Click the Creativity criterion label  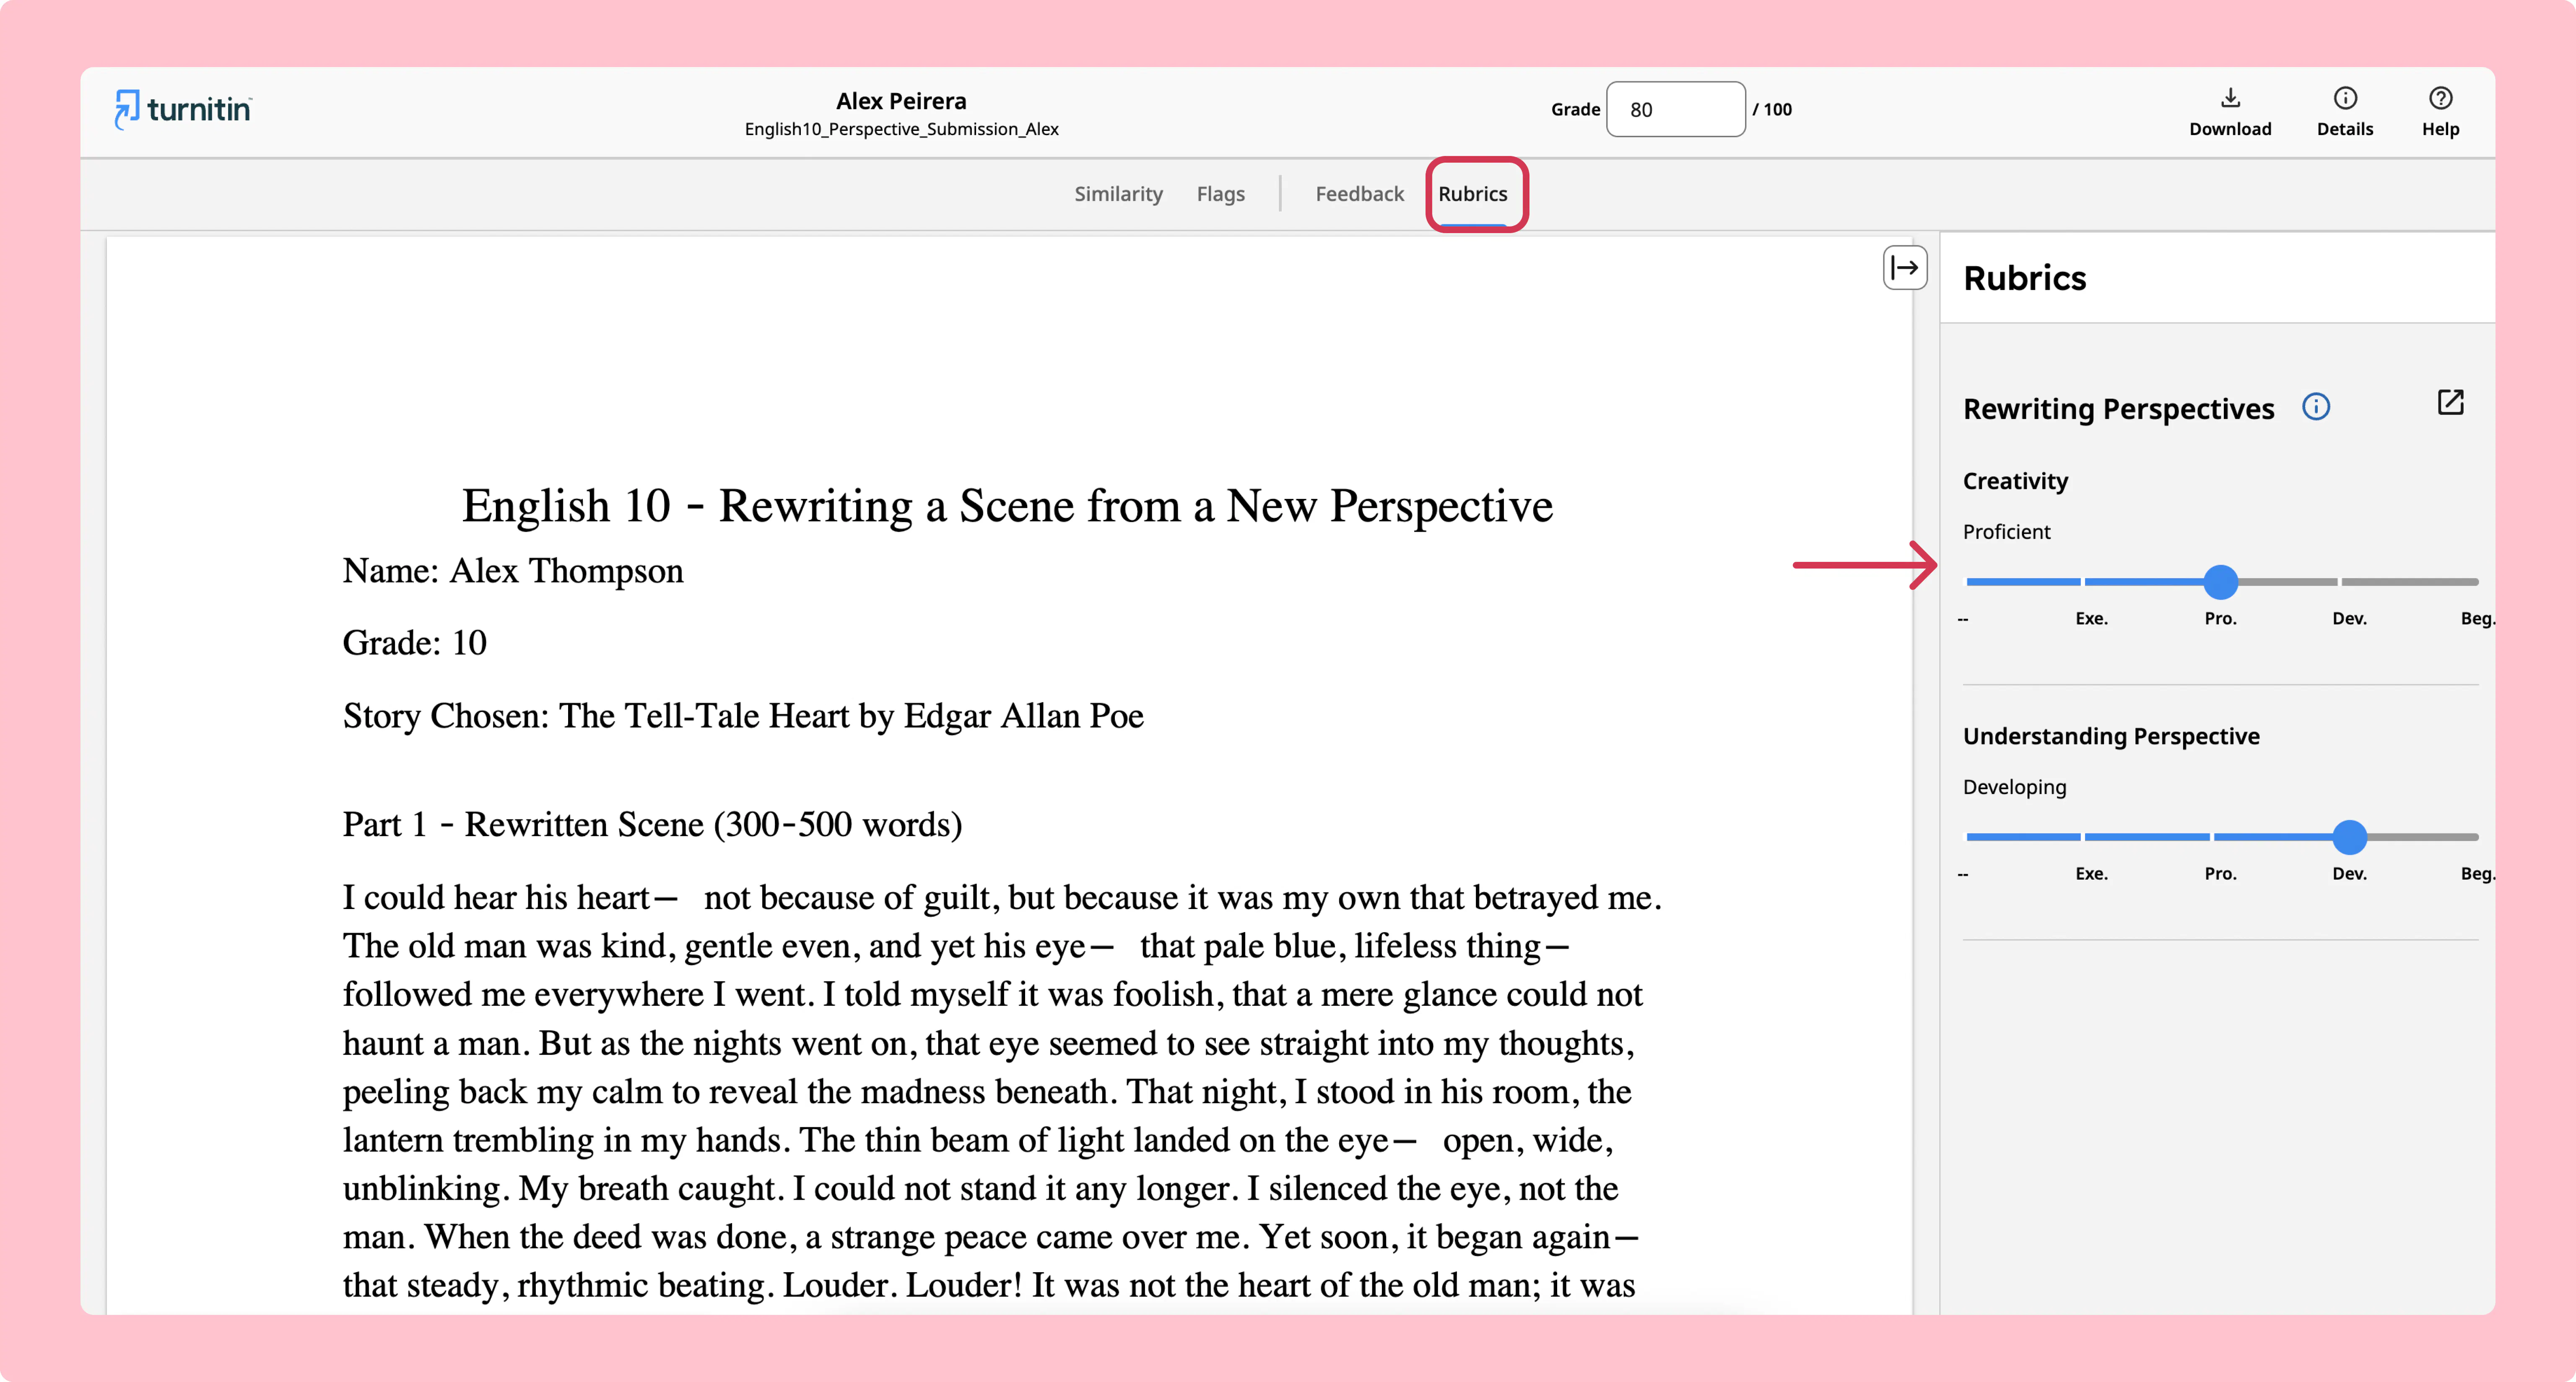pos(2015,481)
